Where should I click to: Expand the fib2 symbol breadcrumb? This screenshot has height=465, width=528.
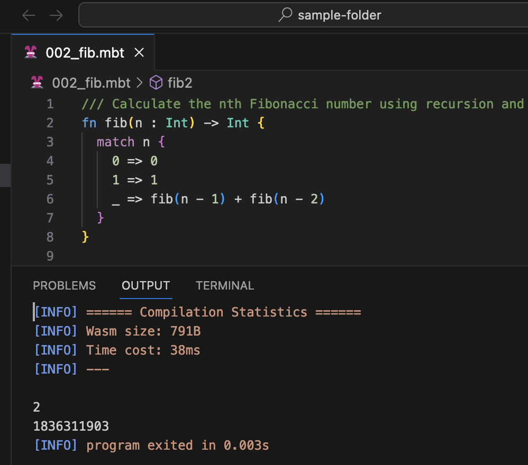(180, 82)
